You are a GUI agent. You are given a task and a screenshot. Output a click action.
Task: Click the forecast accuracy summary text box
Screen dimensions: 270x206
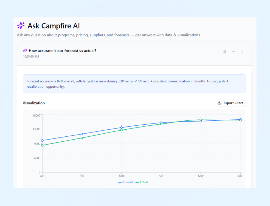pyautogui.click(x=134, y=84)
